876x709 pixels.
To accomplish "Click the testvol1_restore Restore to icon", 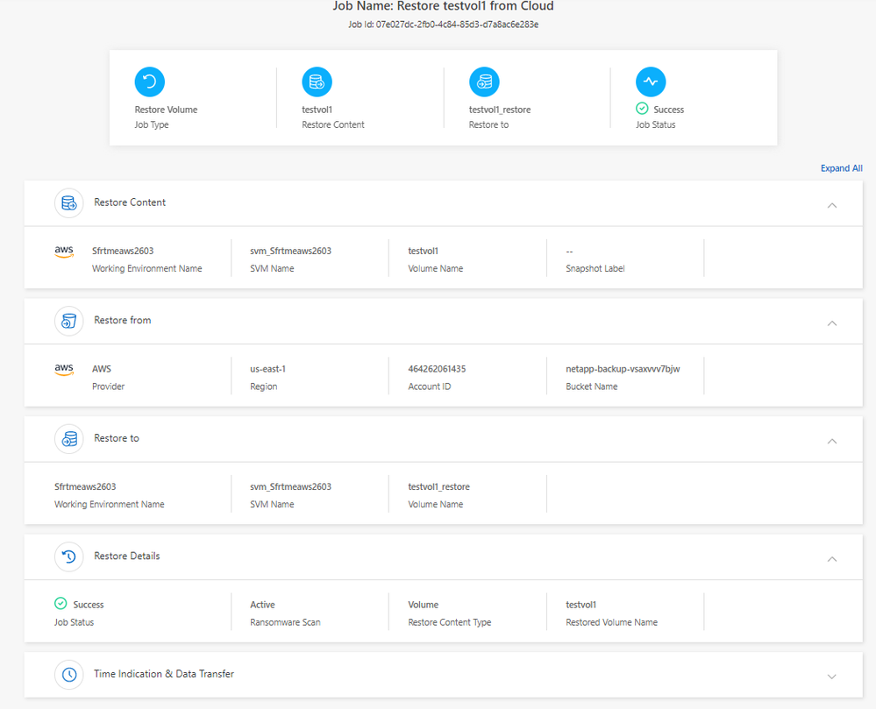I will pyautogui.click(x=484, y=82).
